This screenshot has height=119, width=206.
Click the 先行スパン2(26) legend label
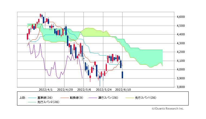(49, 102)
